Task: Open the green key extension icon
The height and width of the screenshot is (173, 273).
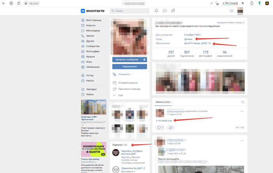Action: (x=259, y=3)
